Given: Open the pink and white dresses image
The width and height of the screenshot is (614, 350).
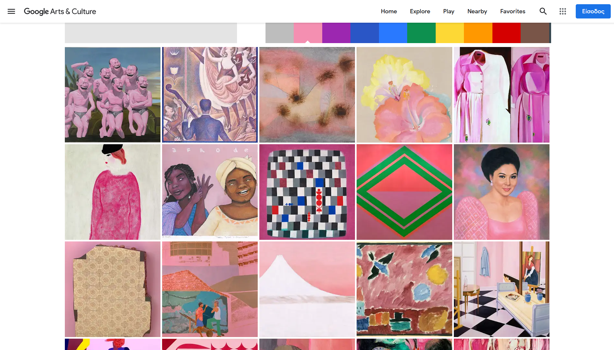Looking at the screenshot, I should [502, 95].
